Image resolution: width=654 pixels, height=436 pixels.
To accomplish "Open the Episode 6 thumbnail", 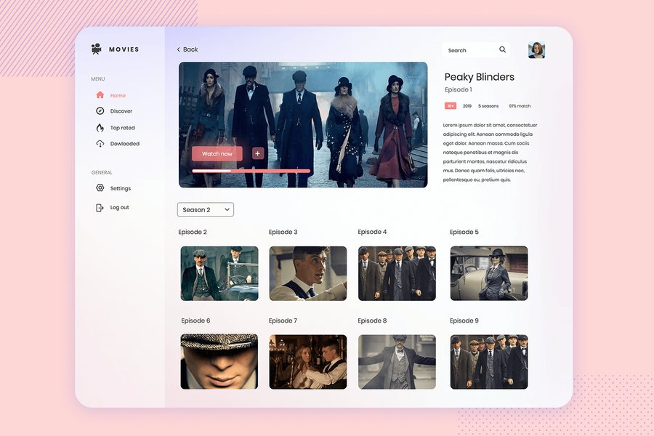I will pyautogui.click(x=219, y=362).
